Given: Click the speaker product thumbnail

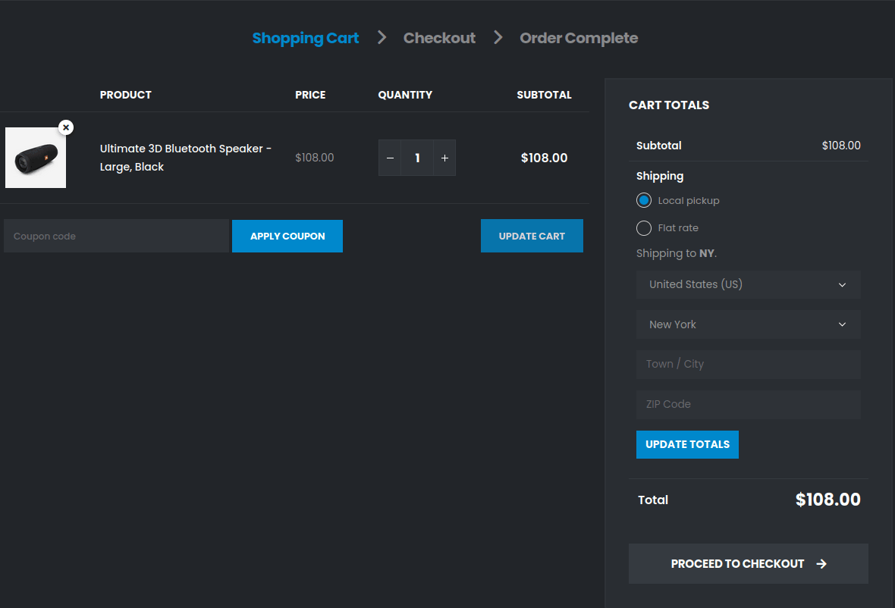Looking at the screenshot, I should 35,158.
